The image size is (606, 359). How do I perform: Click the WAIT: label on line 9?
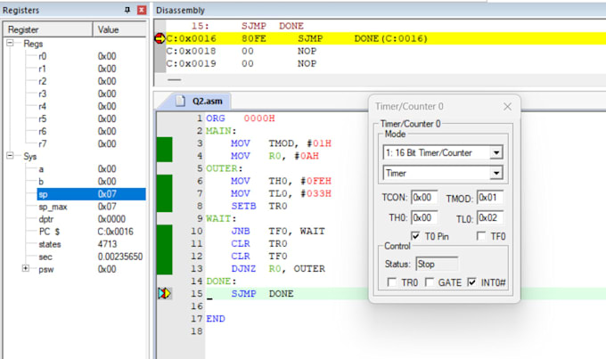point(221,219)
